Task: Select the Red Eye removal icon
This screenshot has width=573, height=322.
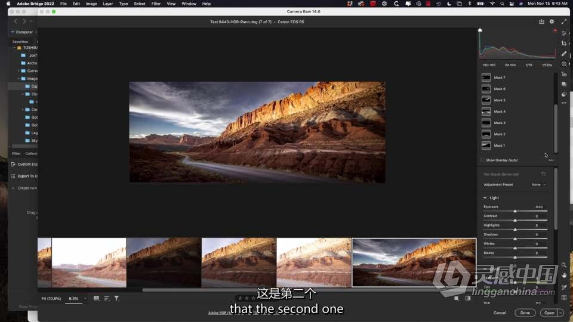Action: (x=564, y=74)
